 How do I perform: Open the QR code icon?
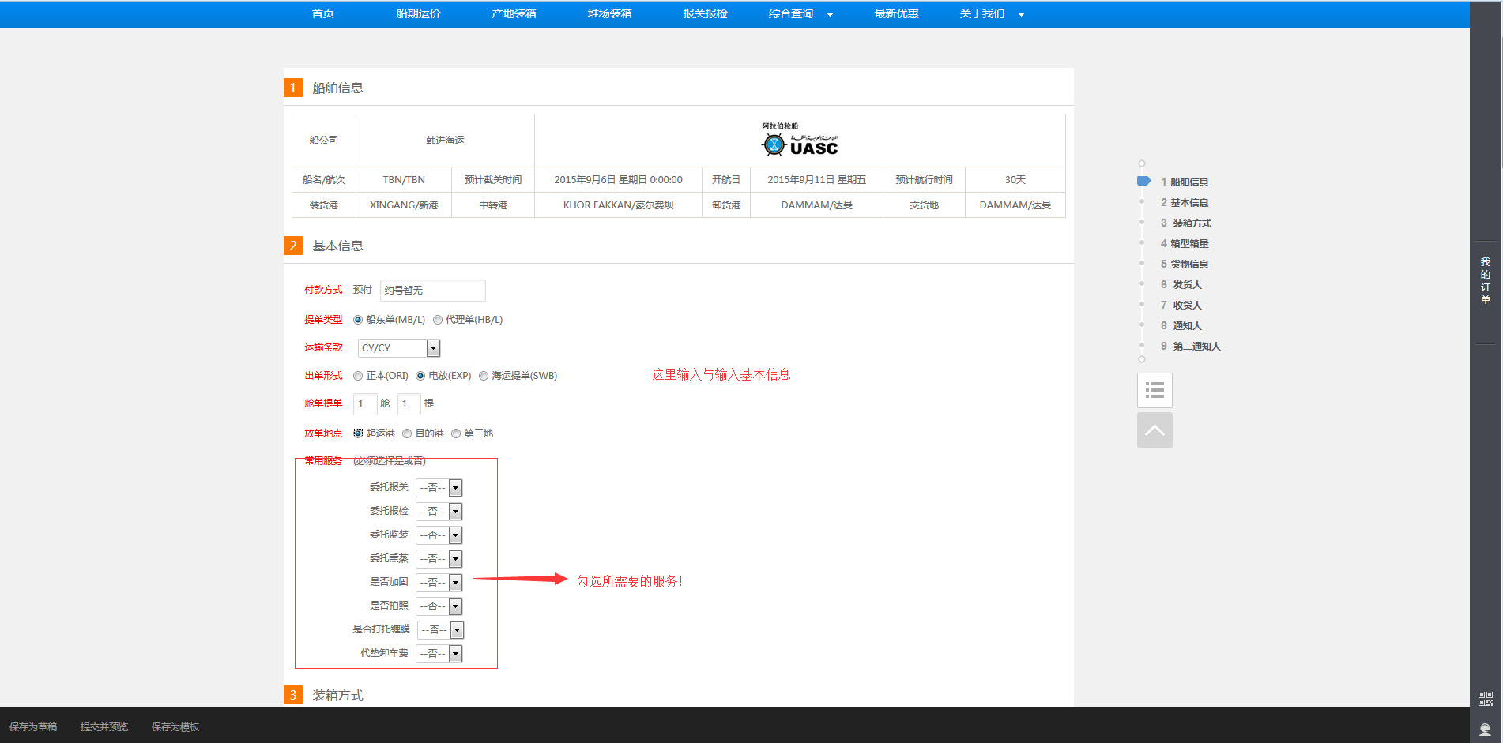point(1486,699)
